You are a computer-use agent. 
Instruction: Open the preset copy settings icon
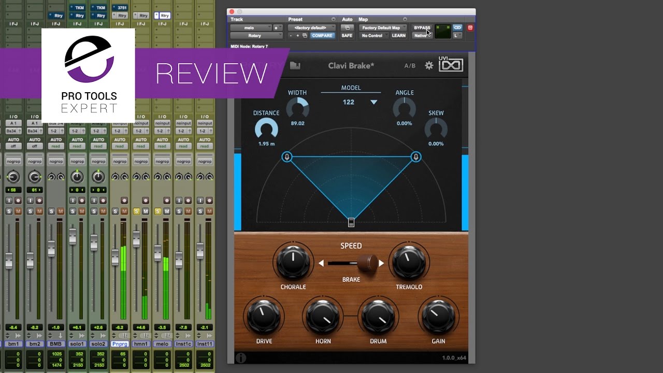[x=305, y=36]
